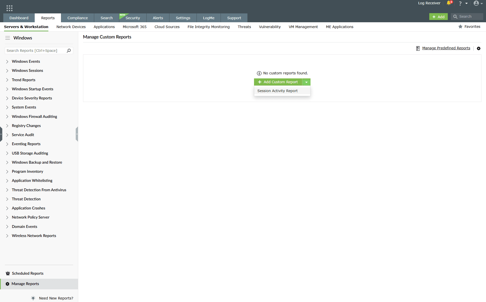Open the gear settings icon near Manage Predefined Reports

(478, 48)
